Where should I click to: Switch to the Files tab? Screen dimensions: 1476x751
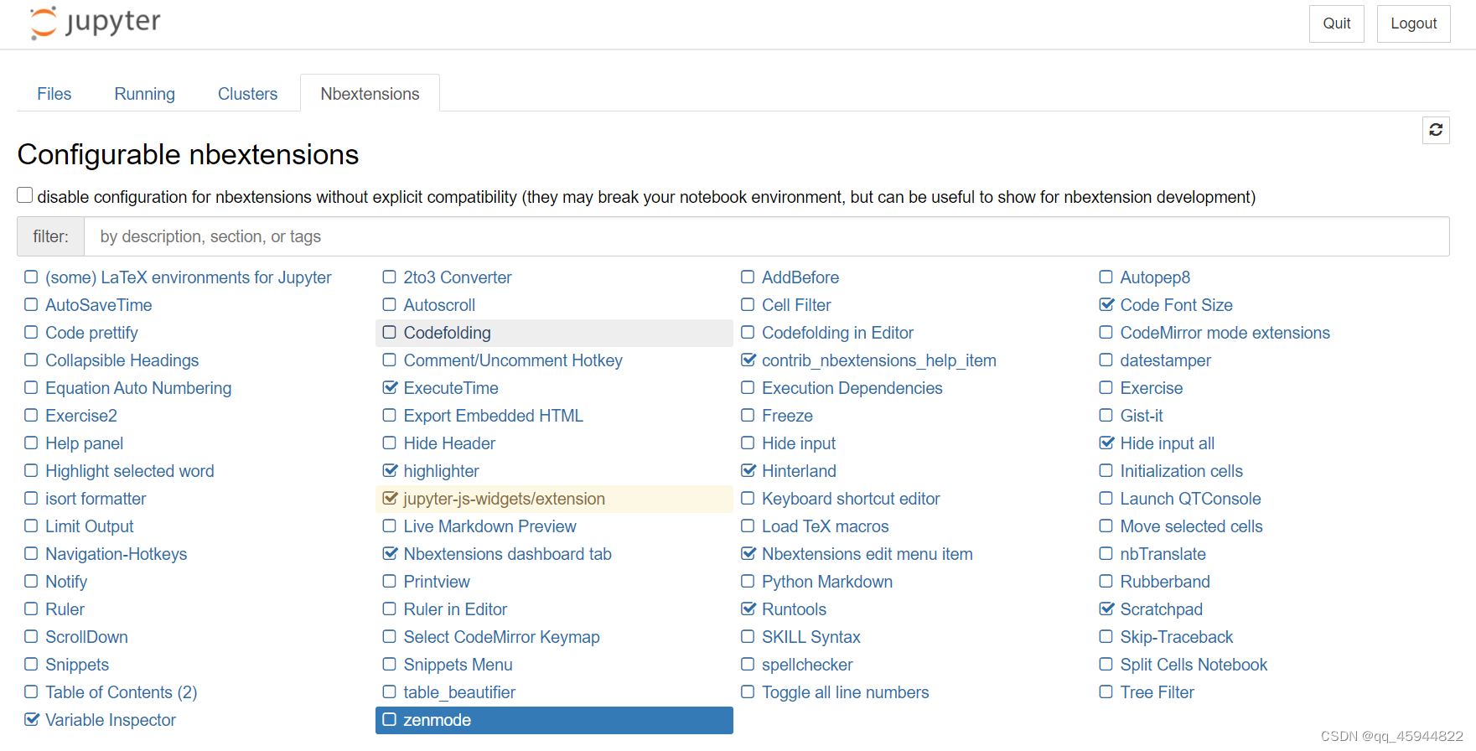[x=54, y=94]
